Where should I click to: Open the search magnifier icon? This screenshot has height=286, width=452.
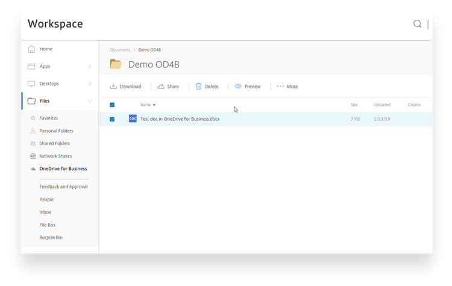click(x=417, y=23)
